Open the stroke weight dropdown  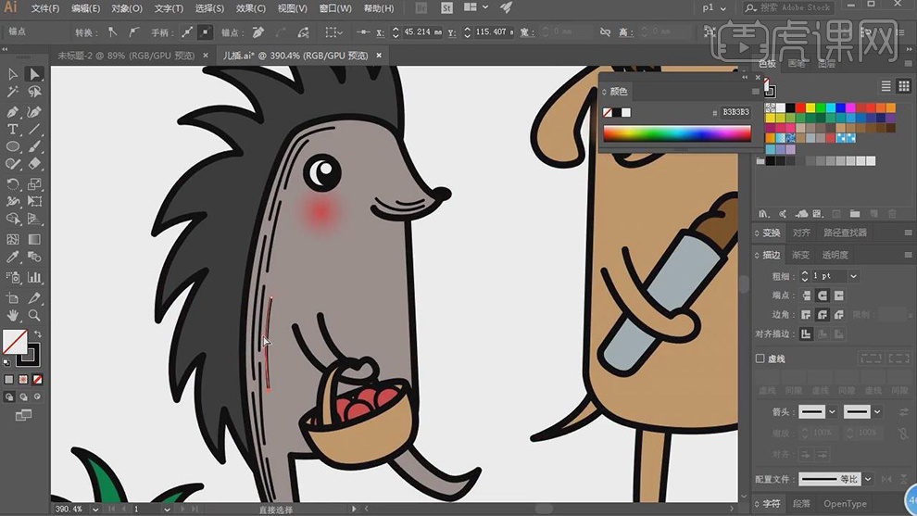point(853,276)
